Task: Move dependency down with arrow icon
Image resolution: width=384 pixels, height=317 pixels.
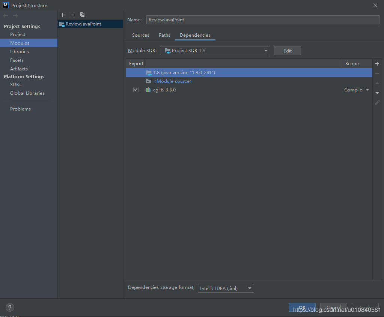Action: click(377, 93)
